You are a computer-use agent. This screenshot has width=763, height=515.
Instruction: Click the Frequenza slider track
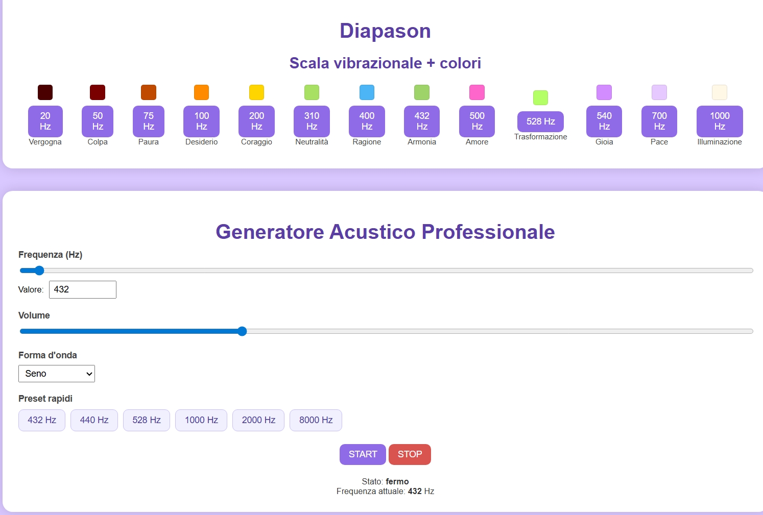[386, 271]
